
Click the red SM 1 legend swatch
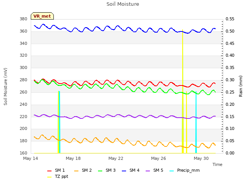pos(50,171)
